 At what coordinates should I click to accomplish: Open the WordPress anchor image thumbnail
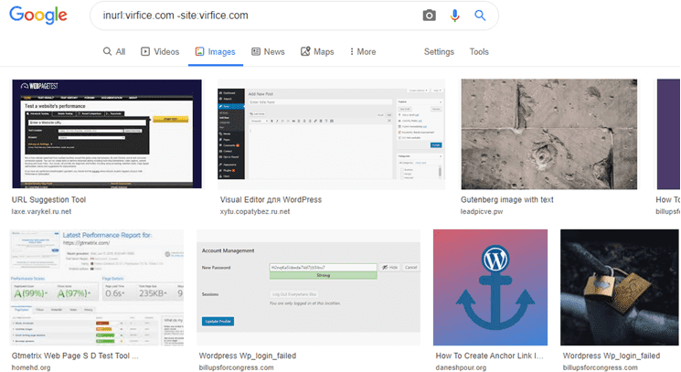tap(490, 287)
